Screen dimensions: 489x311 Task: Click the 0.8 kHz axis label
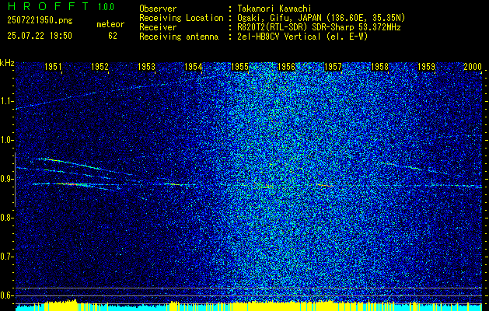coord(5,218)
